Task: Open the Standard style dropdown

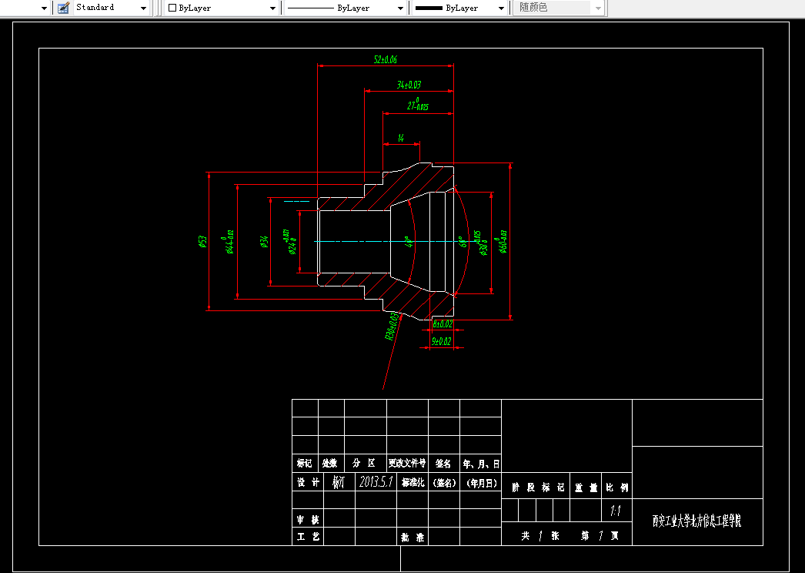Action: pyautogui.click(x=144, y=8)
